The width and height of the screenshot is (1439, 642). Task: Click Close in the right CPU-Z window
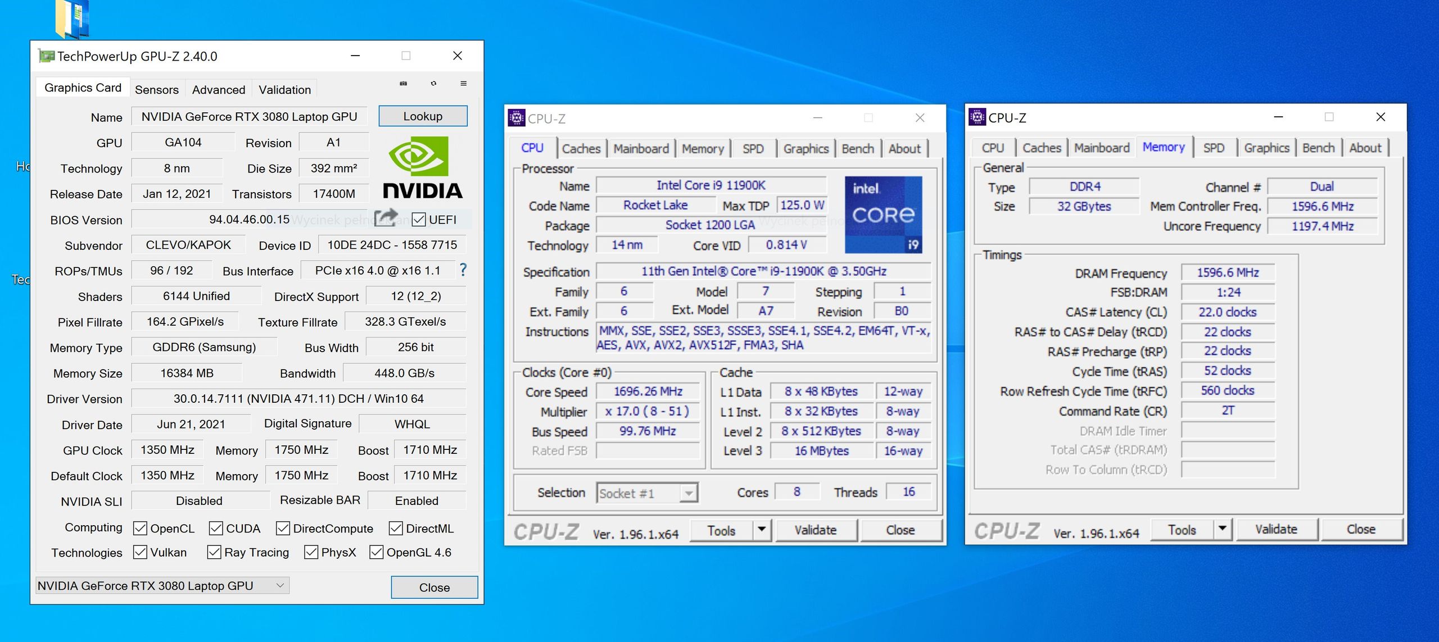(x=1361, y=529)
